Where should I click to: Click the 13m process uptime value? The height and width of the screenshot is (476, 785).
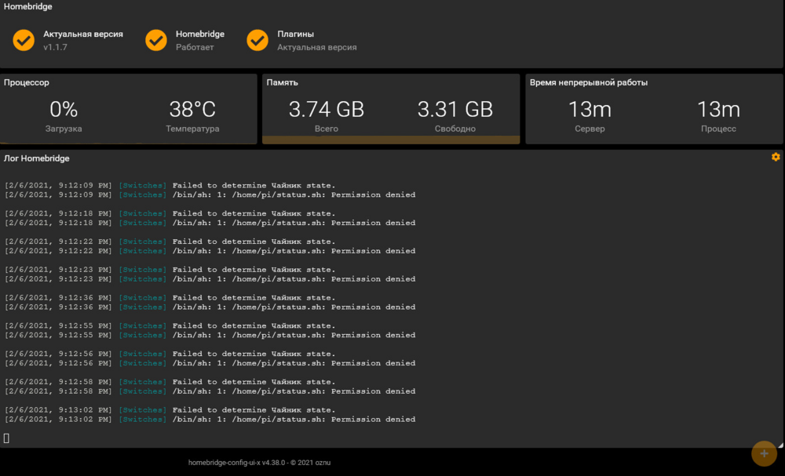(718, 110)
